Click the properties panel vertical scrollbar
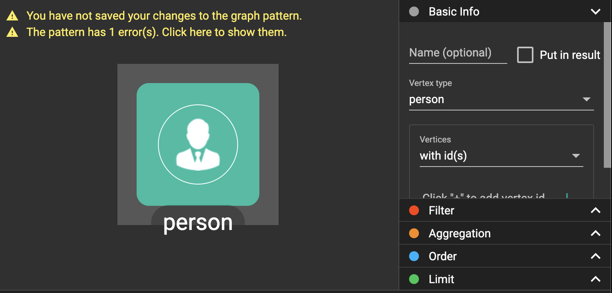612x293 pixels. 607,95
